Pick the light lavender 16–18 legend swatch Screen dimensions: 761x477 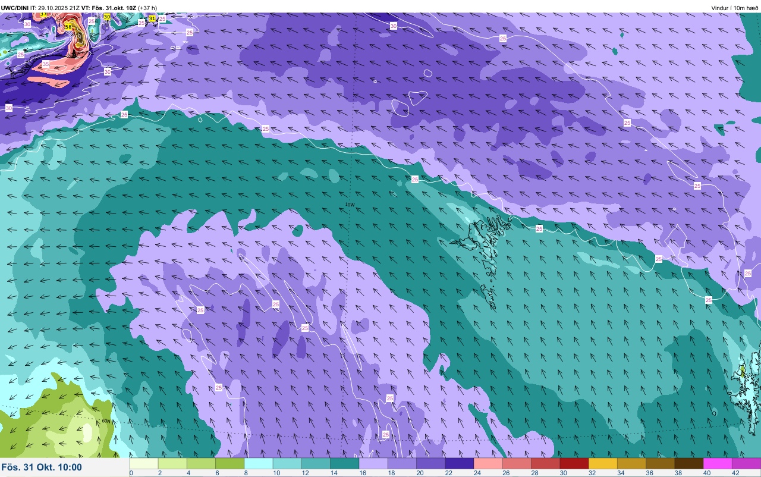pos(373,463)
